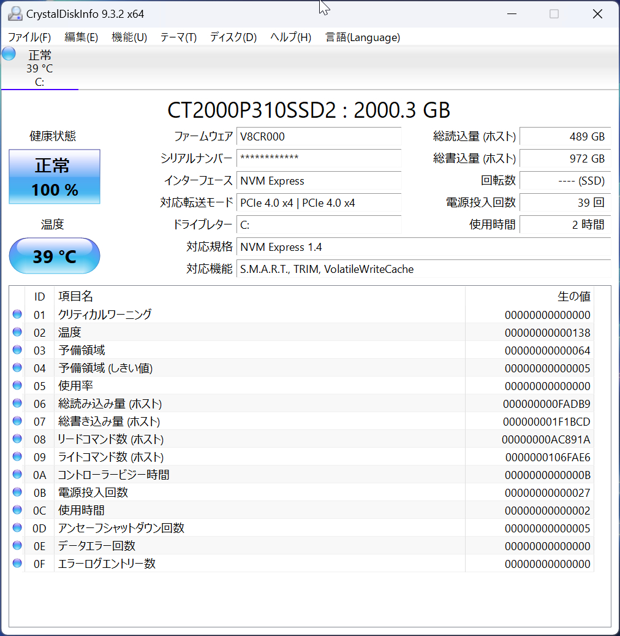This screenshot has width=620, height=636.
Task: Open the ファイル(F) menu
Action: click(x=29, y=37)
